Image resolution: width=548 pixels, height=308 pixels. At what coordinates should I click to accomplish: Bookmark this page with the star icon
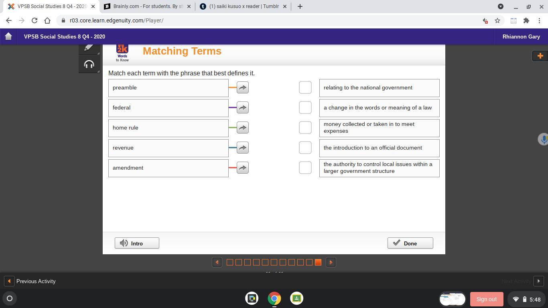click(x=497, y=20)
